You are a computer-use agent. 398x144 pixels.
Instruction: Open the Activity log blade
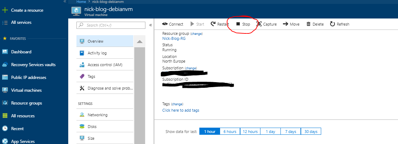point(105,53)
